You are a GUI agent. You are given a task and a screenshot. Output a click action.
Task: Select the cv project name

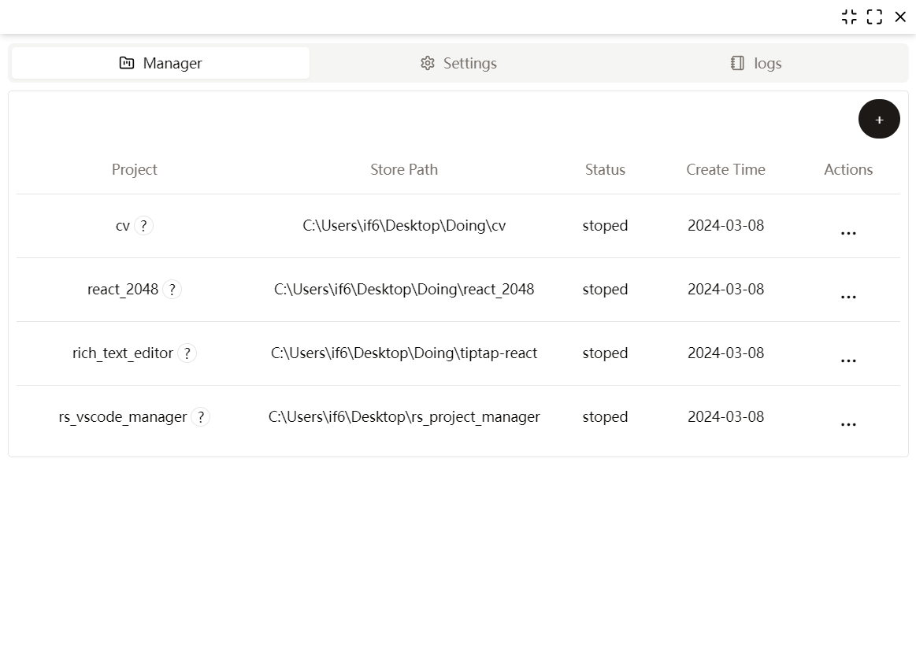coord(123,226)
